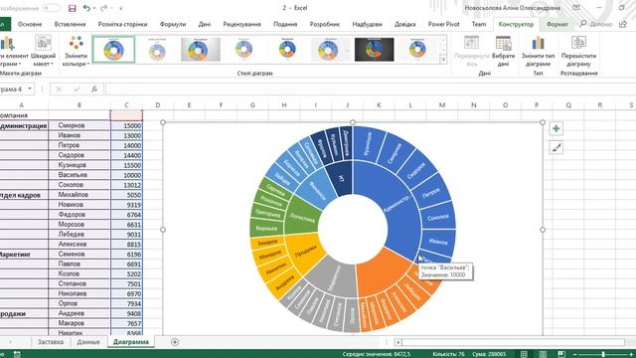Click the Insert Function fx icon
636x358 pixels.
point(94,89)
